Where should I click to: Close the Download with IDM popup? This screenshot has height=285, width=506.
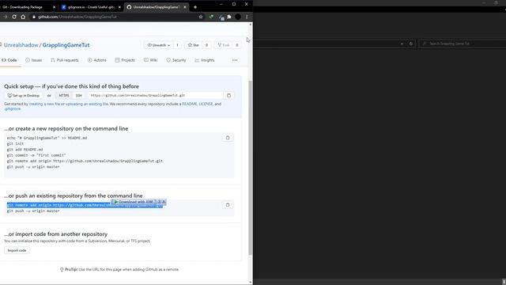164,202
